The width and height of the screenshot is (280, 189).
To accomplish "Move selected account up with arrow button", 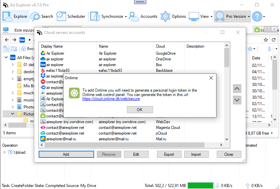I will [237, 89].
